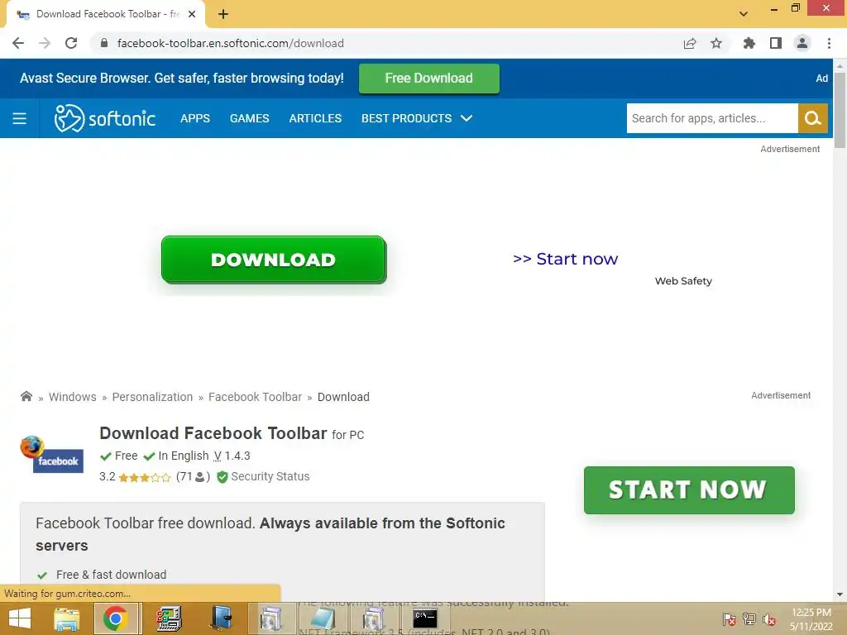Focus the Search for apps field
This screenshot has height=635, width=847.
click(712, 118)
